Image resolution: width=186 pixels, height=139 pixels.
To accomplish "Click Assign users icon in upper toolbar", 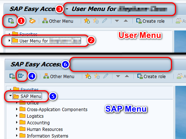I will click(x=179, y=21).
